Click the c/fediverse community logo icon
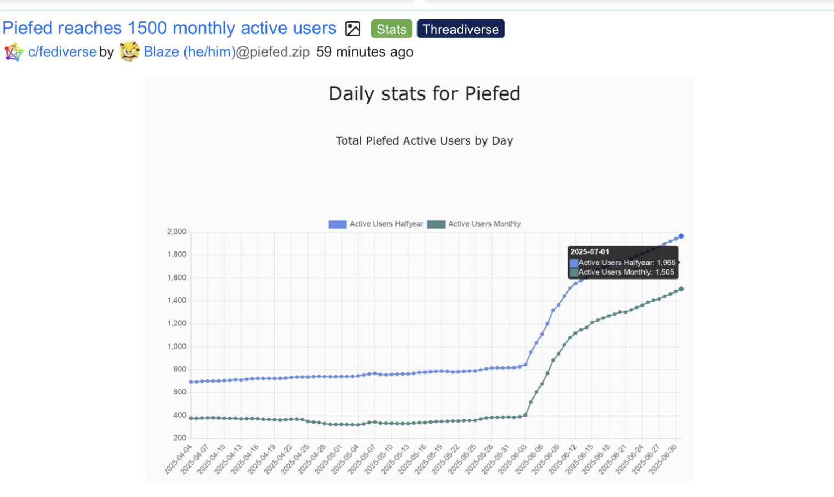The width and height of the screenshot is (834, 497). 13,52
